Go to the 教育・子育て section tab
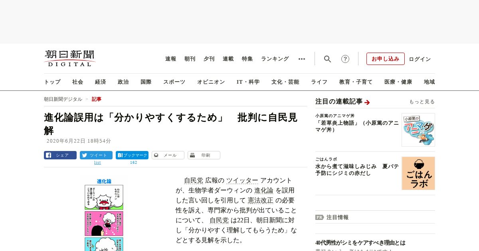This screenshot has height=251, width=479. (356, 82)
